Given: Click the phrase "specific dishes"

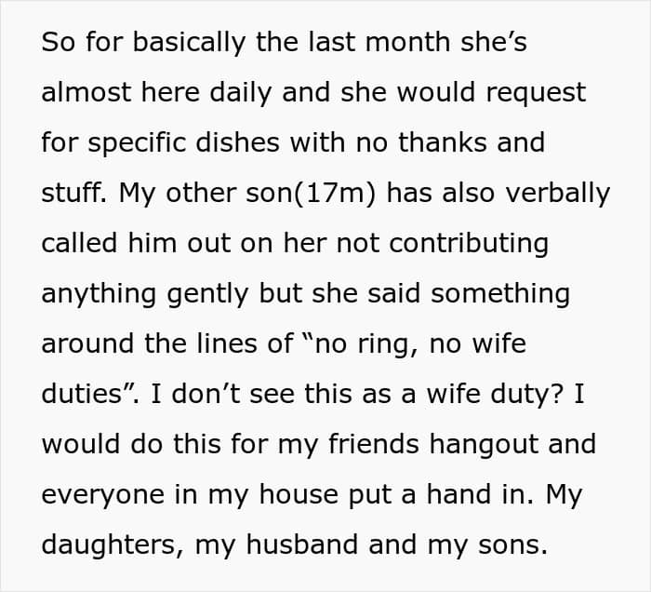Looking at the screenshot, I should pos(183,143).
